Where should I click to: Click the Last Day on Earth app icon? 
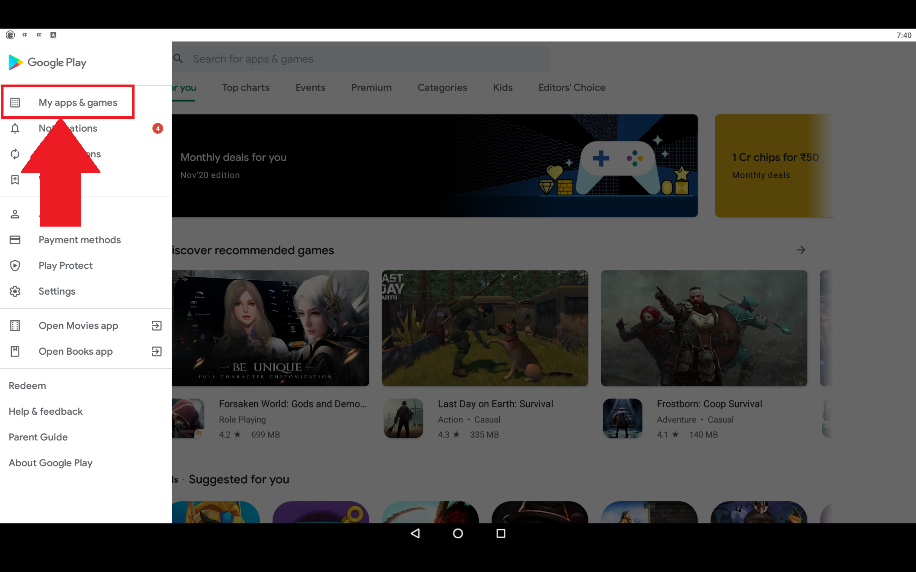[404, 418]
